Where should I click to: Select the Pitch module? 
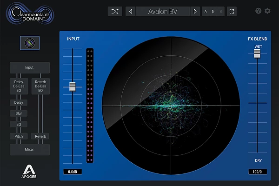[19, 136]
